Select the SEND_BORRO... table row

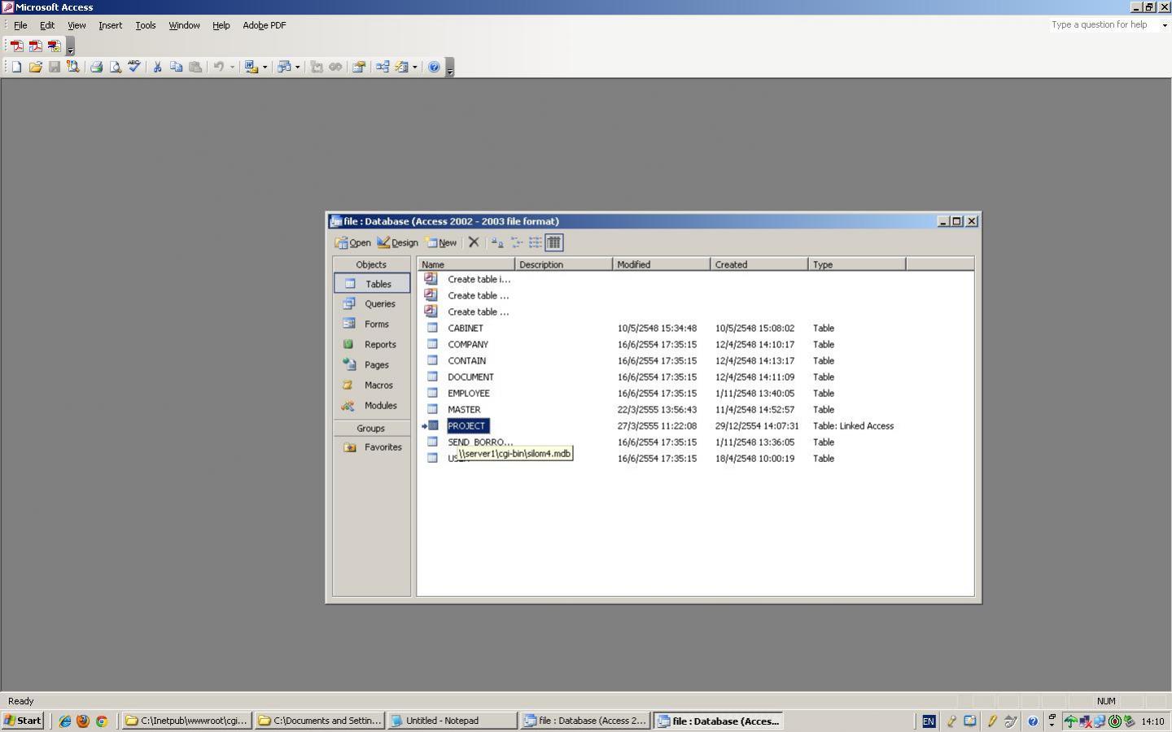click(x=480, y=442)
